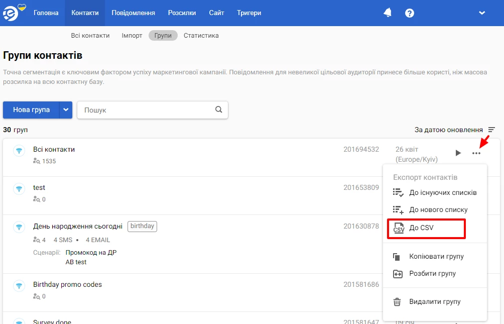Click the existing lists icon in export menu
Image resolution: width=504 pixels, height=324 pixels.
tap(398, 192)
